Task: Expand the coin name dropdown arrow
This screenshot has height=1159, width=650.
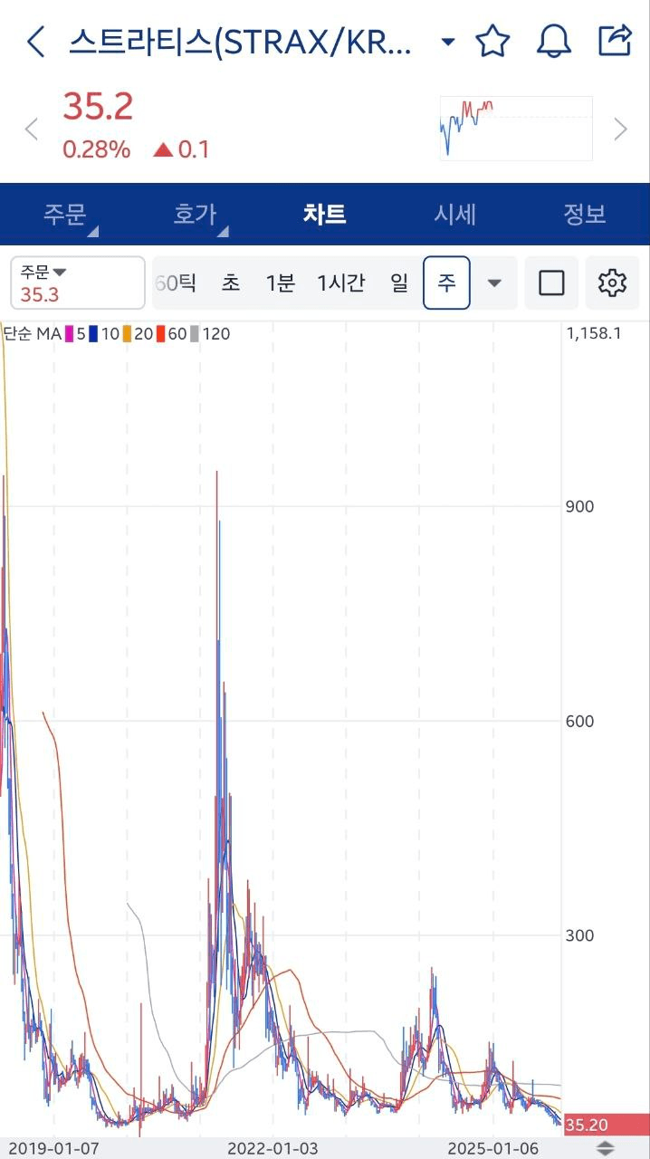Action: [447, 42]
